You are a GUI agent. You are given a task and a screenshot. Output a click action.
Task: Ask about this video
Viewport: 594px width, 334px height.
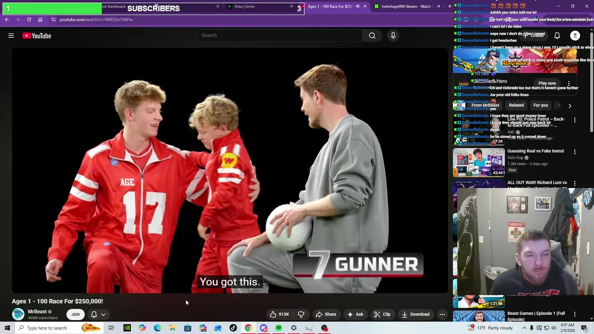[355, 315]
